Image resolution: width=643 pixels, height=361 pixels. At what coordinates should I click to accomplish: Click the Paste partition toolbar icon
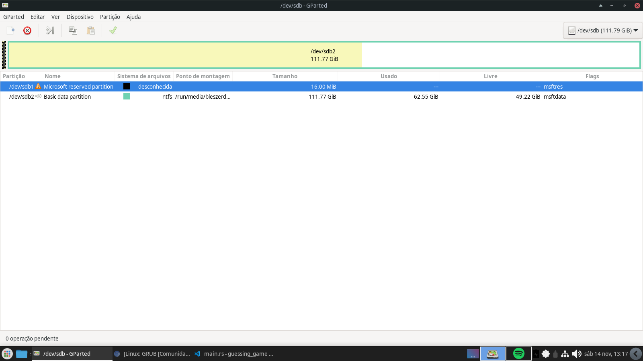point(91,30)
